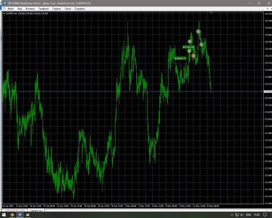272x218 pixels.
Task: Select the highest trade marker near chart peak
Action: [x=198, y=31]
